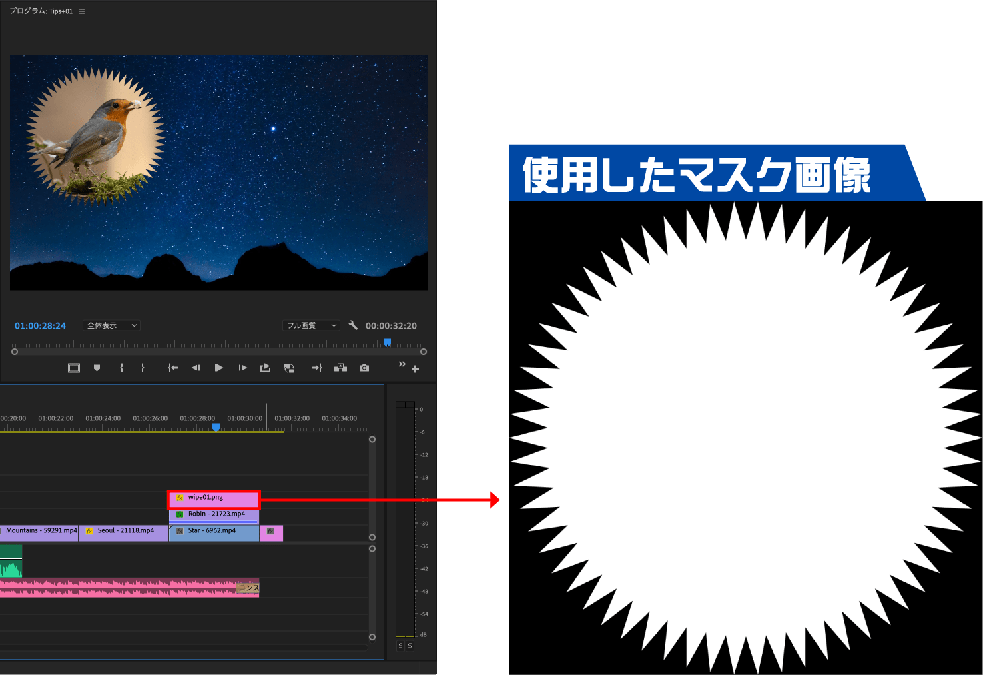The height and width of the screenshot is (675, 983).
Task: Click the robin video preview in the program monitor
Action: coord(96,137)
